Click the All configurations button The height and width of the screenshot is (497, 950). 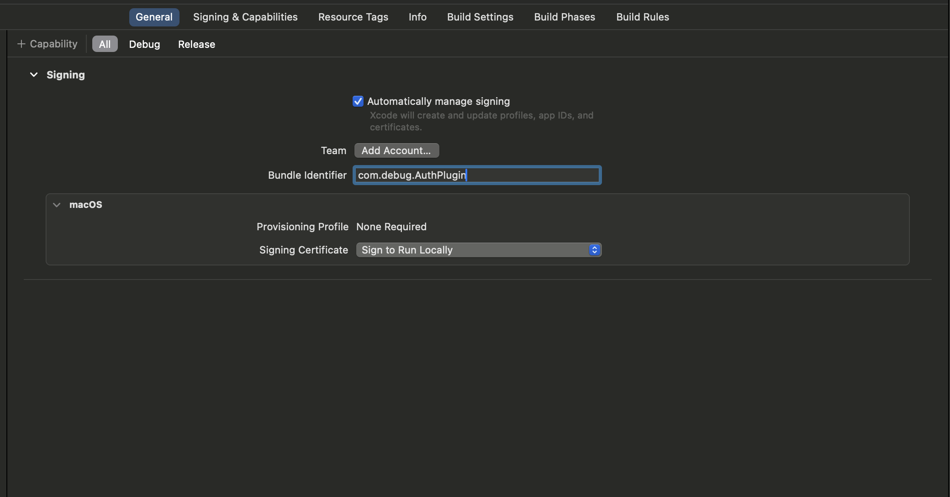click(x=104, y=43)
